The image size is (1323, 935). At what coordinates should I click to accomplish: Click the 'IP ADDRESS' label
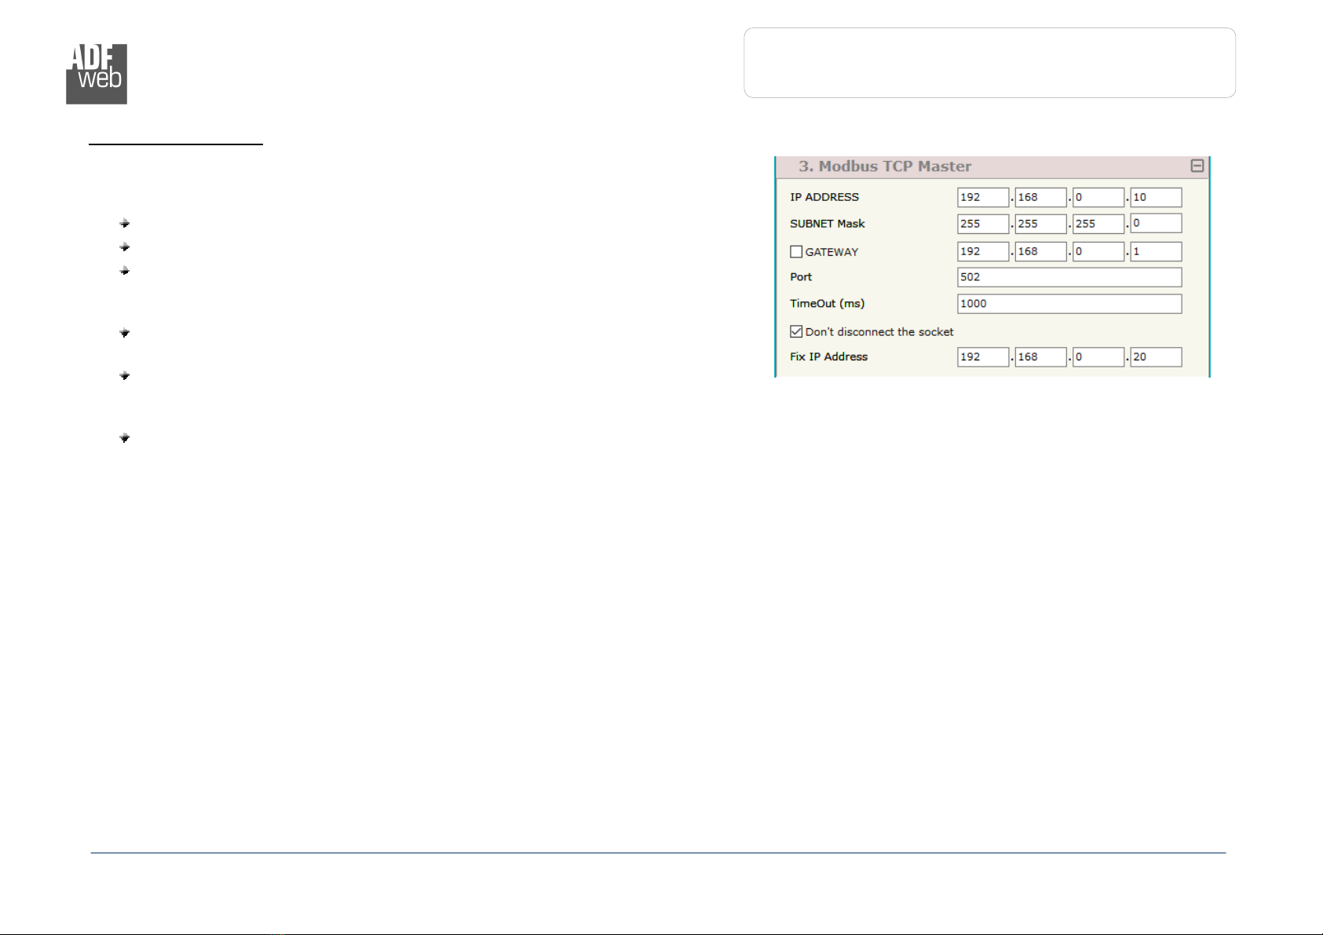824,197
